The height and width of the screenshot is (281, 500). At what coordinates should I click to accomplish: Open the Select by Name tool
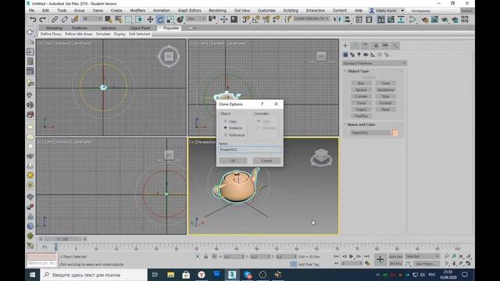tap(118, 20)
